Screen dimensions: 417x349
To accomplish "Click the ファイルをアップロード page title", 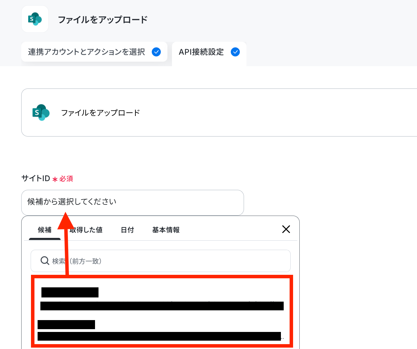I will [x=103, y=20].
